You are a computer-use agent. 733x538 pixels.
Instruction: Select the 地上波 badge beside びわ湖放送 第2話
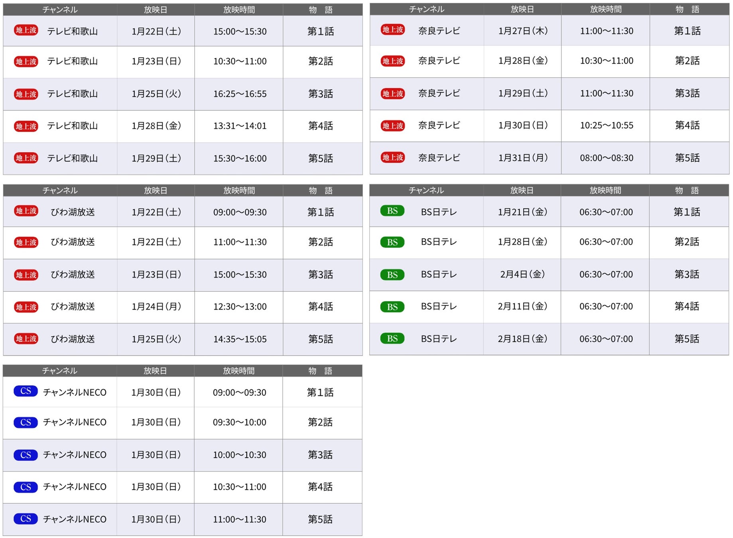(26, 242)
